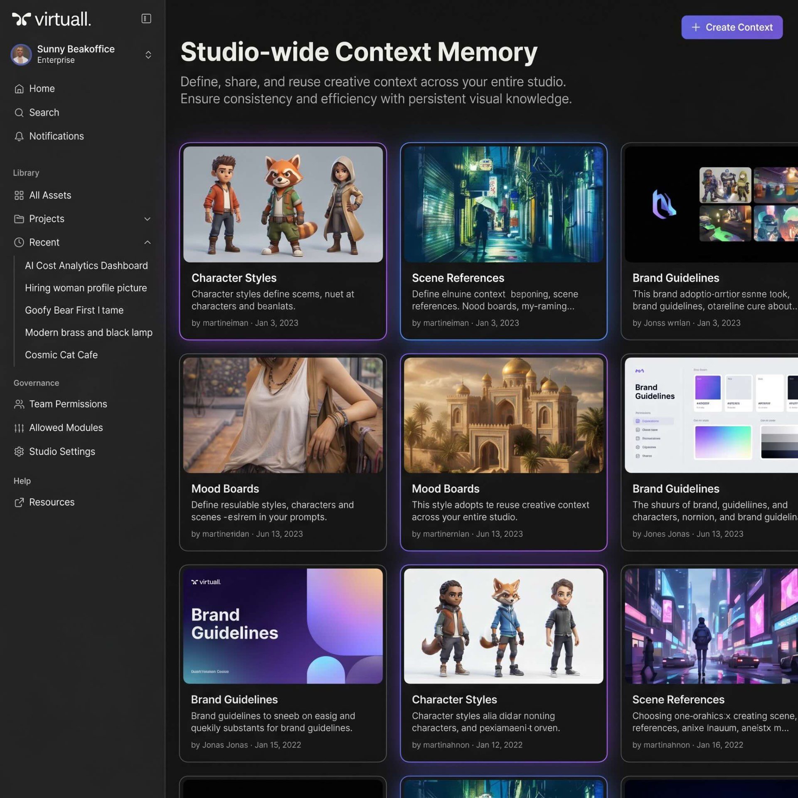Open recent item Hiring woman profile picture
798x798 pixels.
pos(86,288)
